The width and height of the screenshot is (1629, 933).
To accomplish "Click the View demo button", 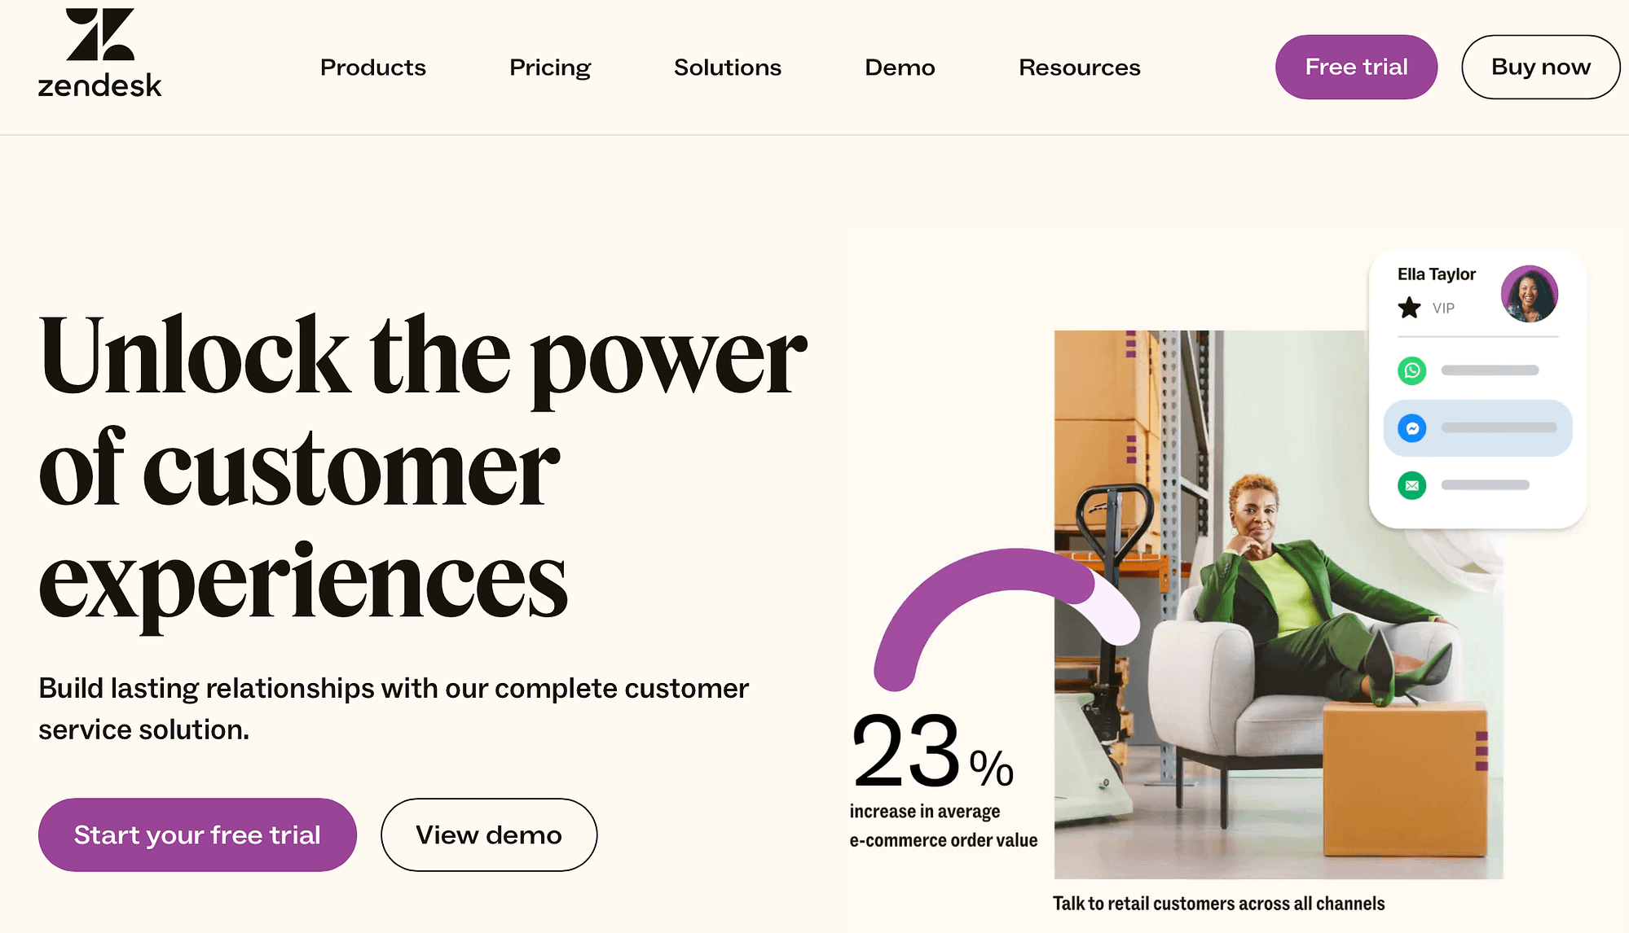I will tap(489, 834).
